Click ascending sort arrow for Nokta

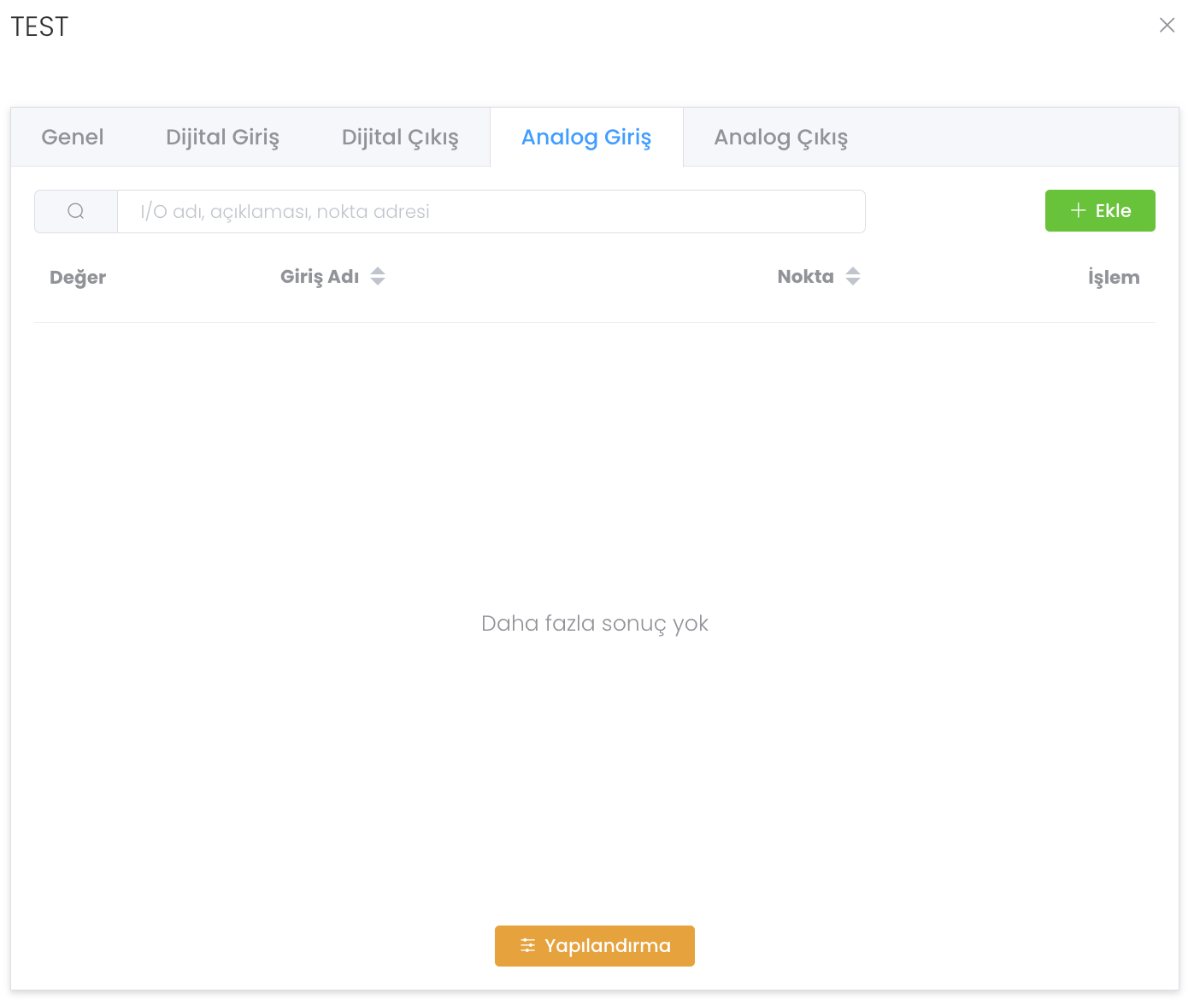point(853,271)
